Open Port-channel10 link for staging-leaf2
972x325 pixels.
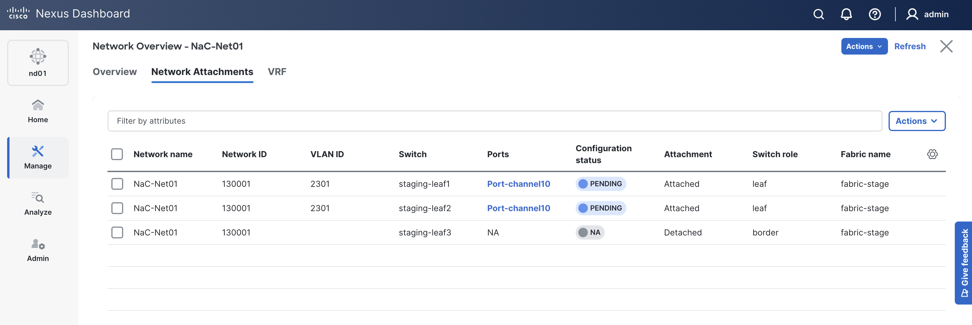[x=518, y=208]
